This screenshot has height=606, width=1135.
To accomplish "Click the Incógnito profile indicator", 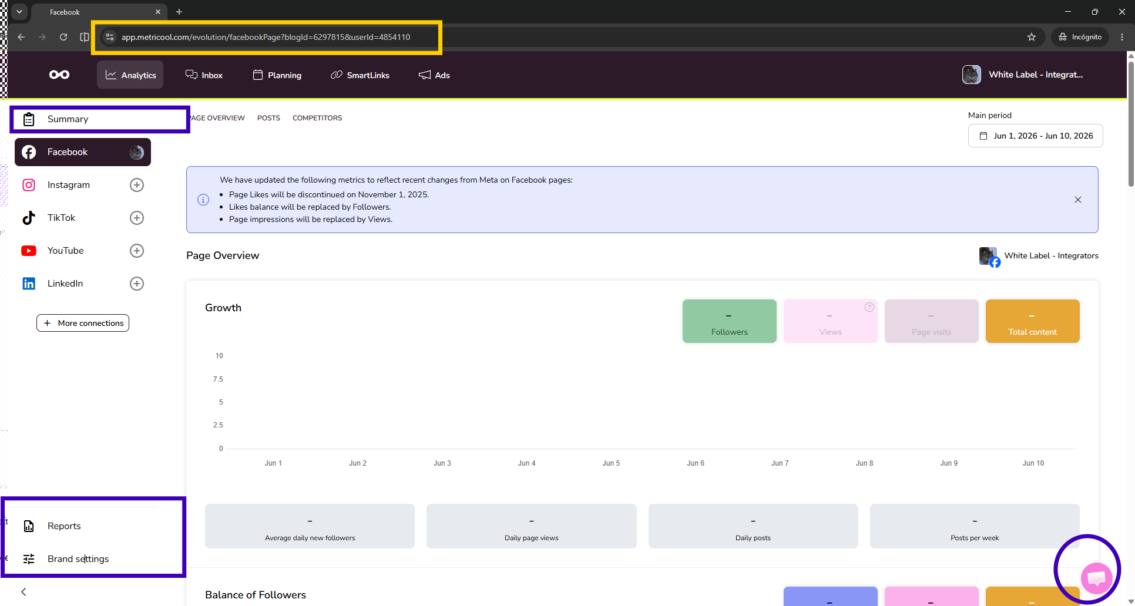I will point(1080,37).
